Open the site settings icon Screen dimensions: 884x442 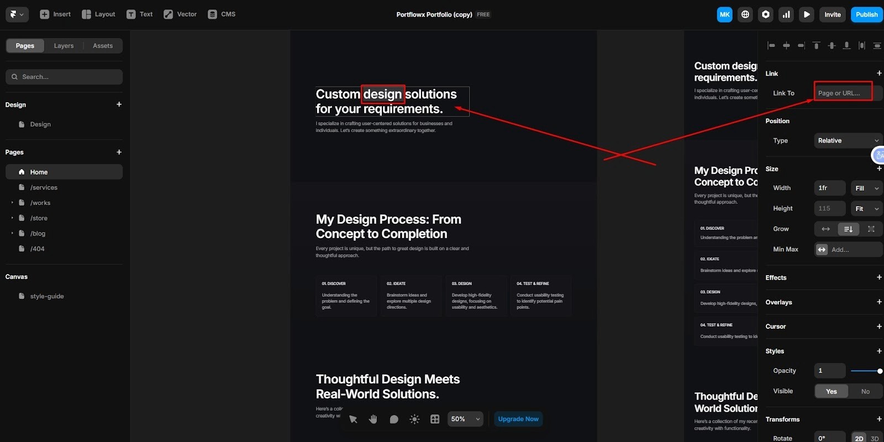pyautogui.click(x=766, y=15)
